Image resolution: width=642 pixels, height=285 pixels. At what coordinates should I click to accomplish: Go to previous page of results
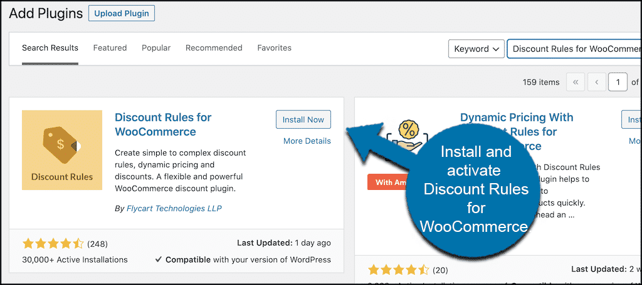click(x=596, y=82)
